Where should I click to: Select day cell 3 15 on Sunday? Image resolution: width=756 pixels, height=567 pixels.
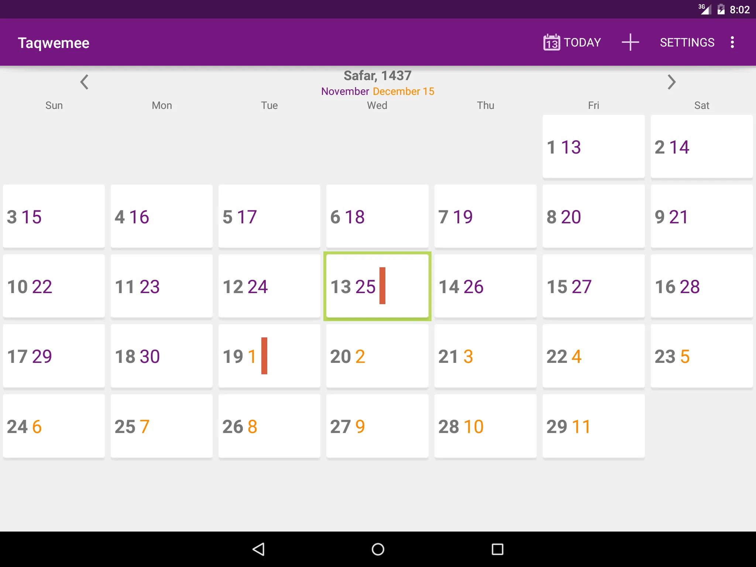(x=54, y=216)
